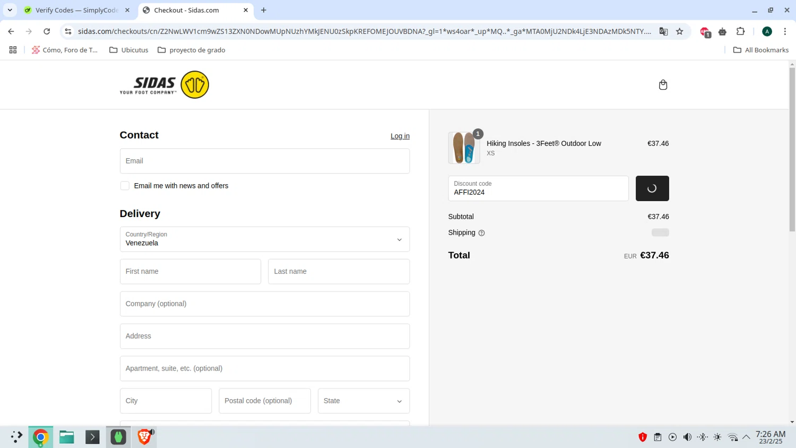Click the translate page icon
The height and width of the screenshot is (448, 796).
tap(663, 31)
